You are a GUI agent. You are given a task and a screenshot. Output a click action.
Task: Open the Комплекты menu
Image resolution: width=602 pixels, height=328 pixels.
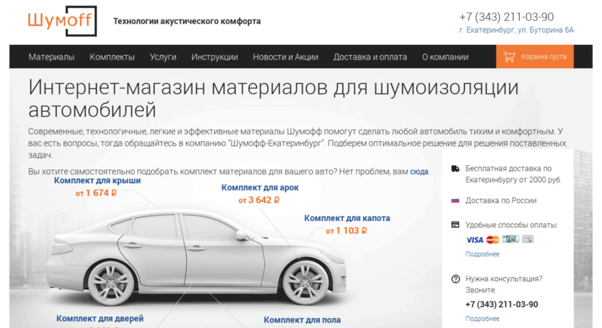point(112,57)
